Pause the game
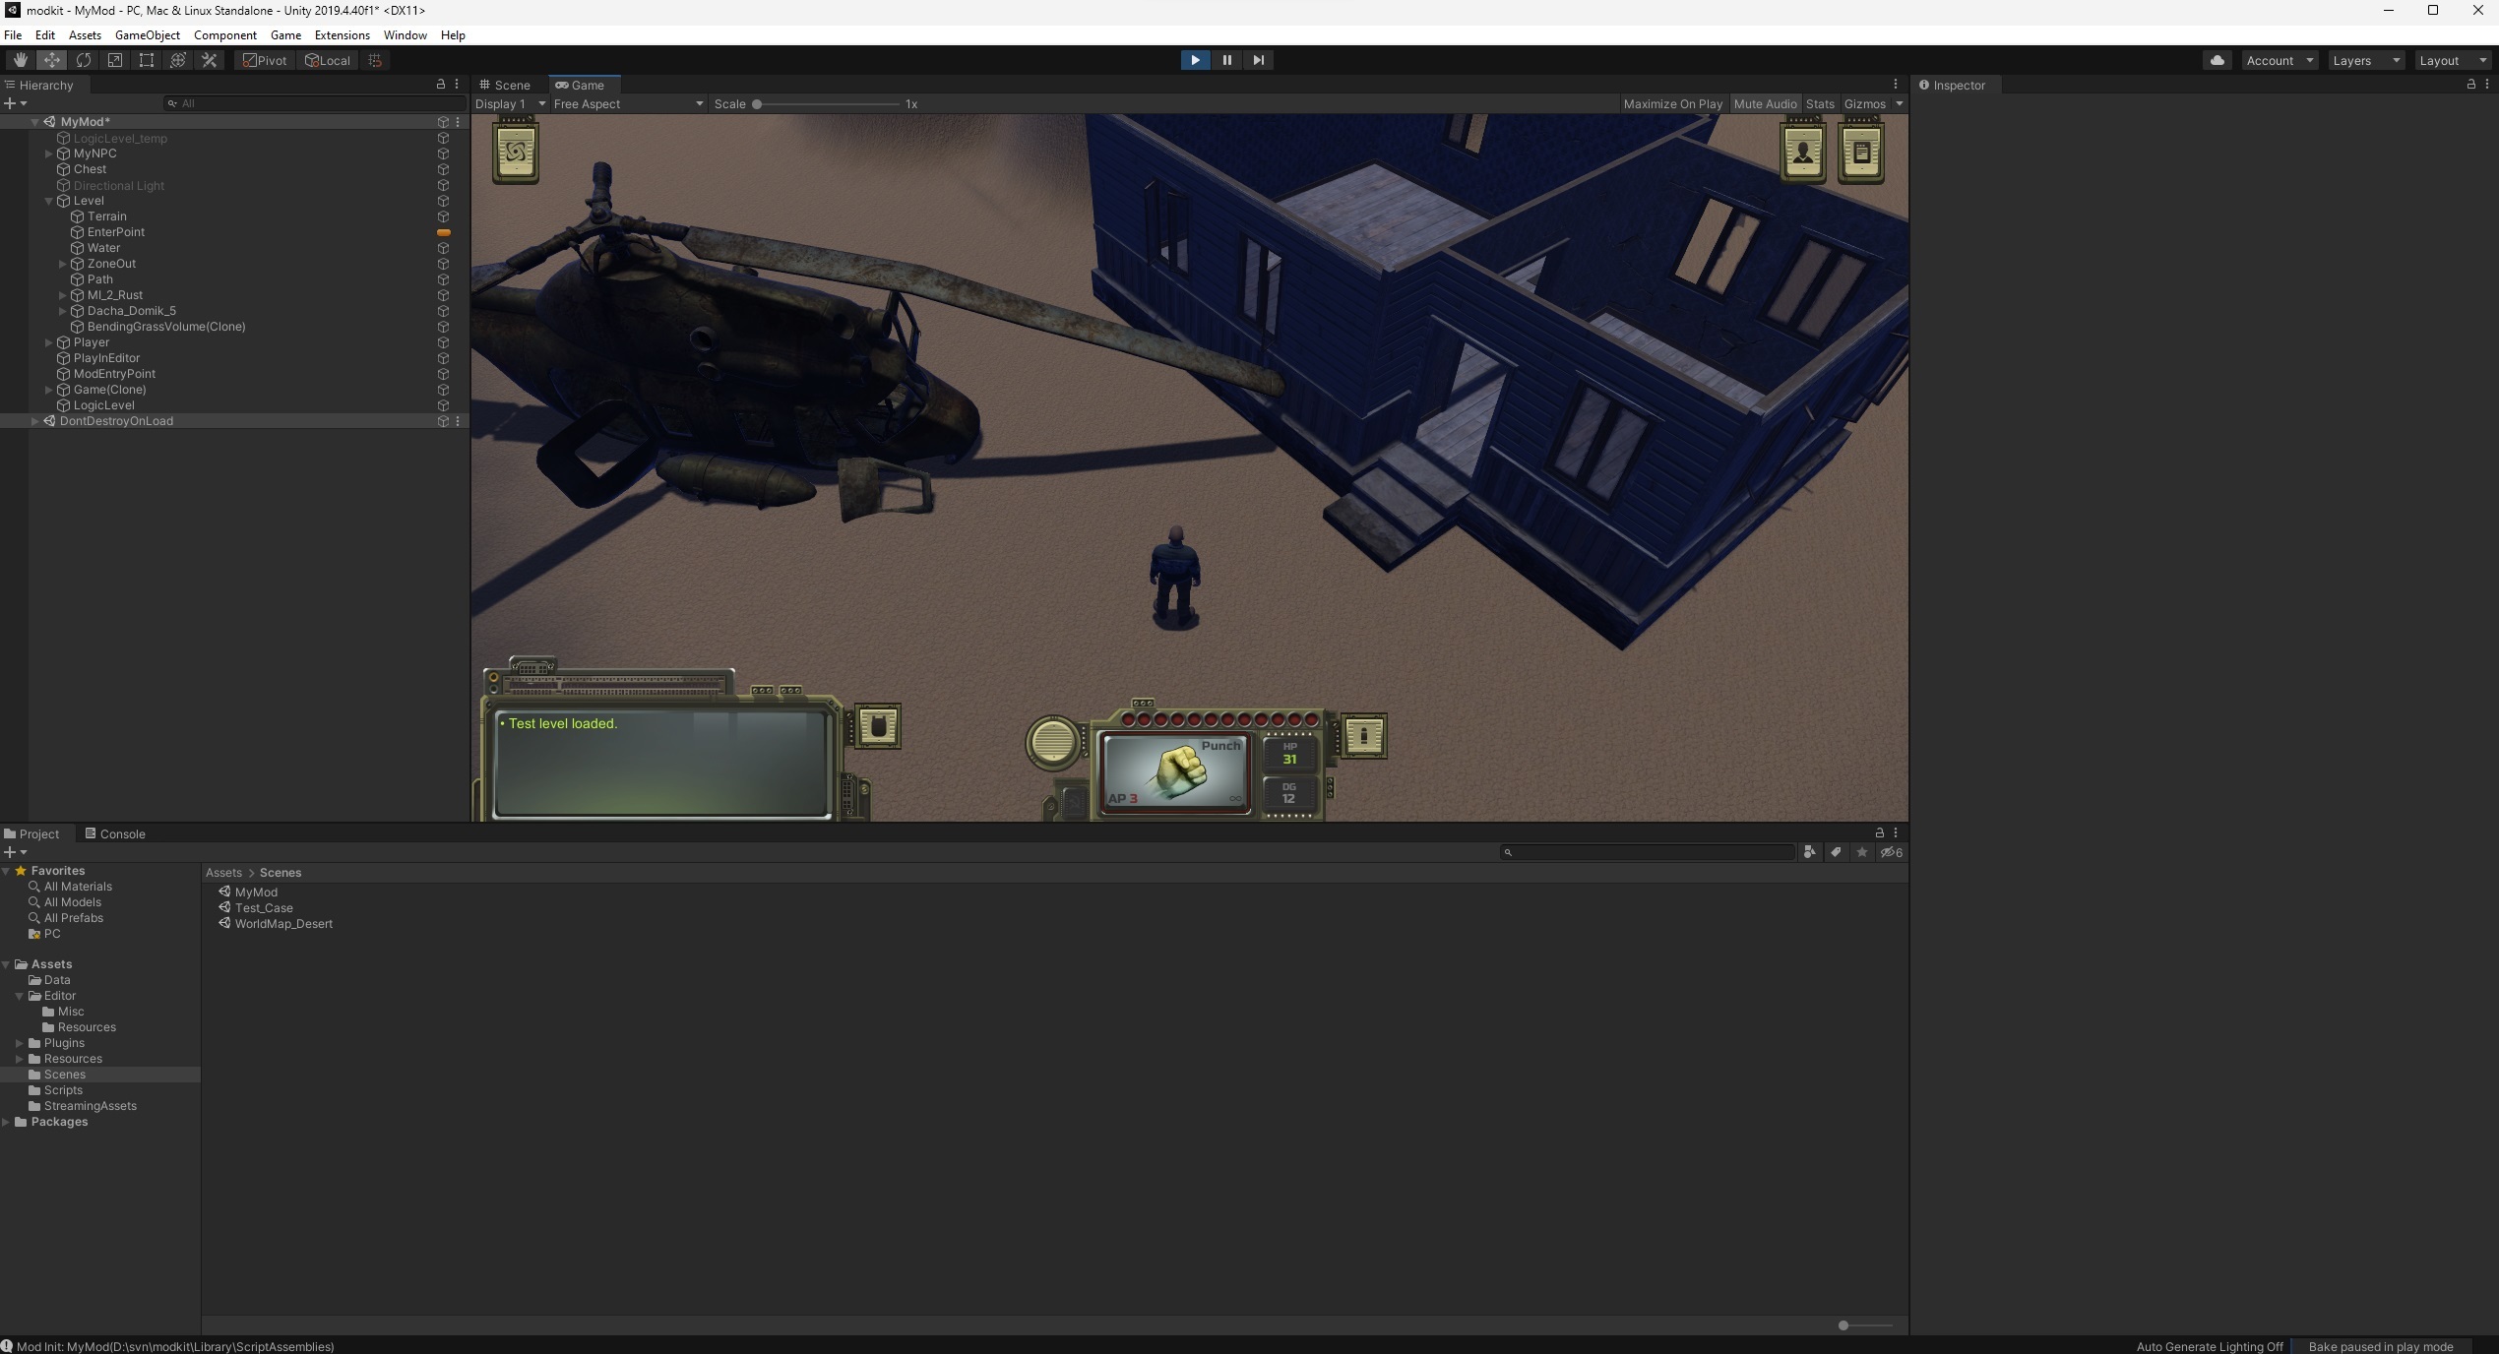The width and height of the screenshot is (2499, 1354). [x=1226, y=60]
